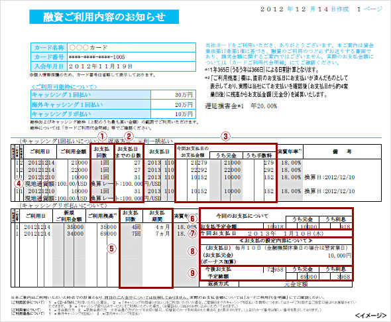Select the new usage amount 34000
This screenshot has width=391, height=322.
76,234
